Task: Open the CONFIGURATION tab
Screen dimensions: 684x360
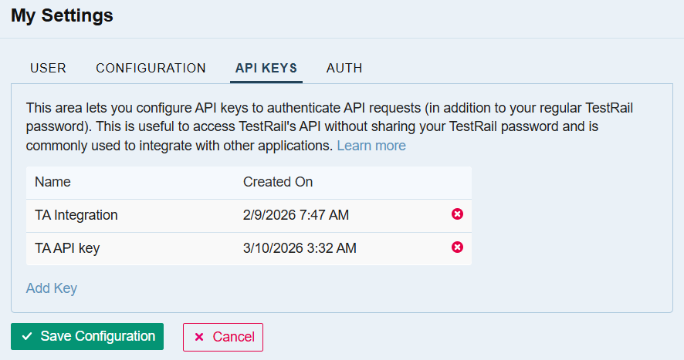Action: [x=151, y=68]
